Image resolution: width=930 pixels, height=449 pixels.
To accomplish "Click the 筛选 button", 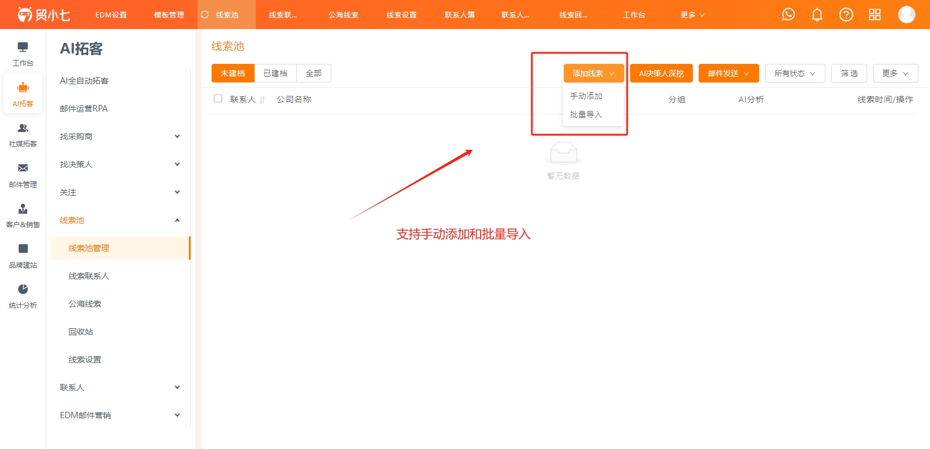I will pos(849,73).
